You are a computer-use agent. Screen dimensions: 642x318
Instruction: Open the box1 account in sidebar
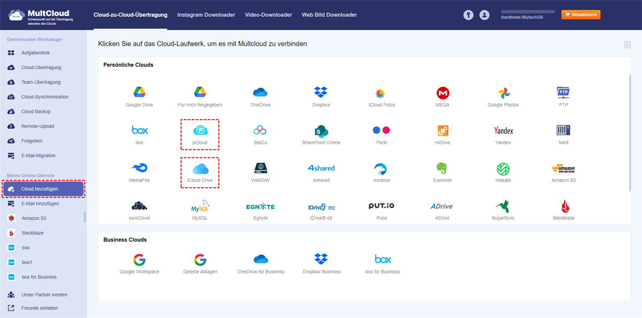point(27,263)
